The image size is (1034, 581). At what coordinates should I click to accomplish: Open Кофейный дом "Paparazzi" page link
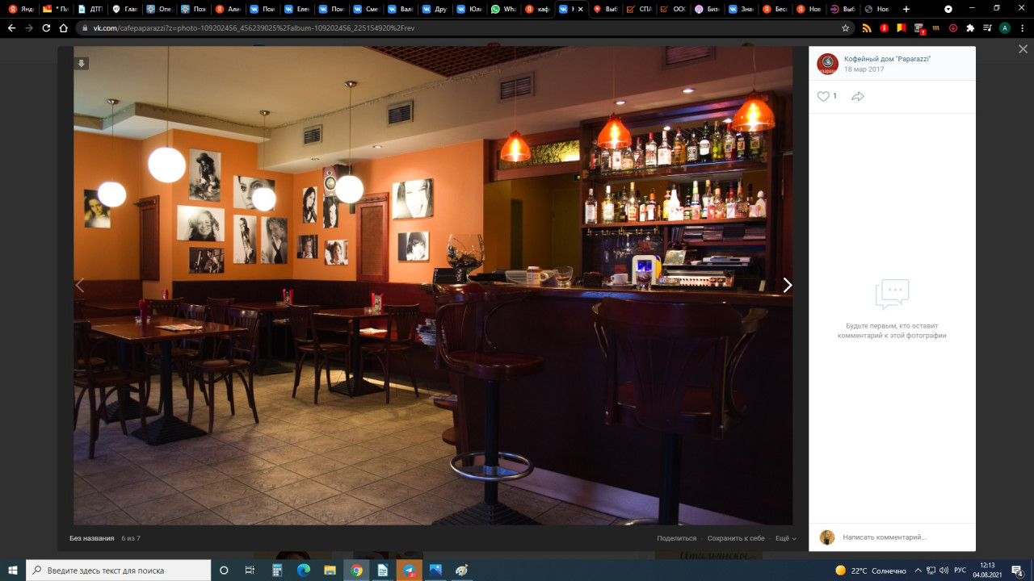[x=887, y=59]
